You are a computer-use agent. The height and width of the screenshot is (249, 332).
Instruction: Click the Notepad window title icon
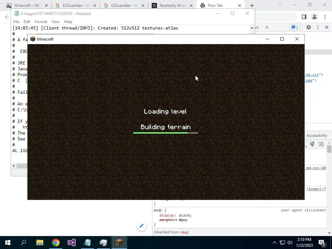click(16, 13)
